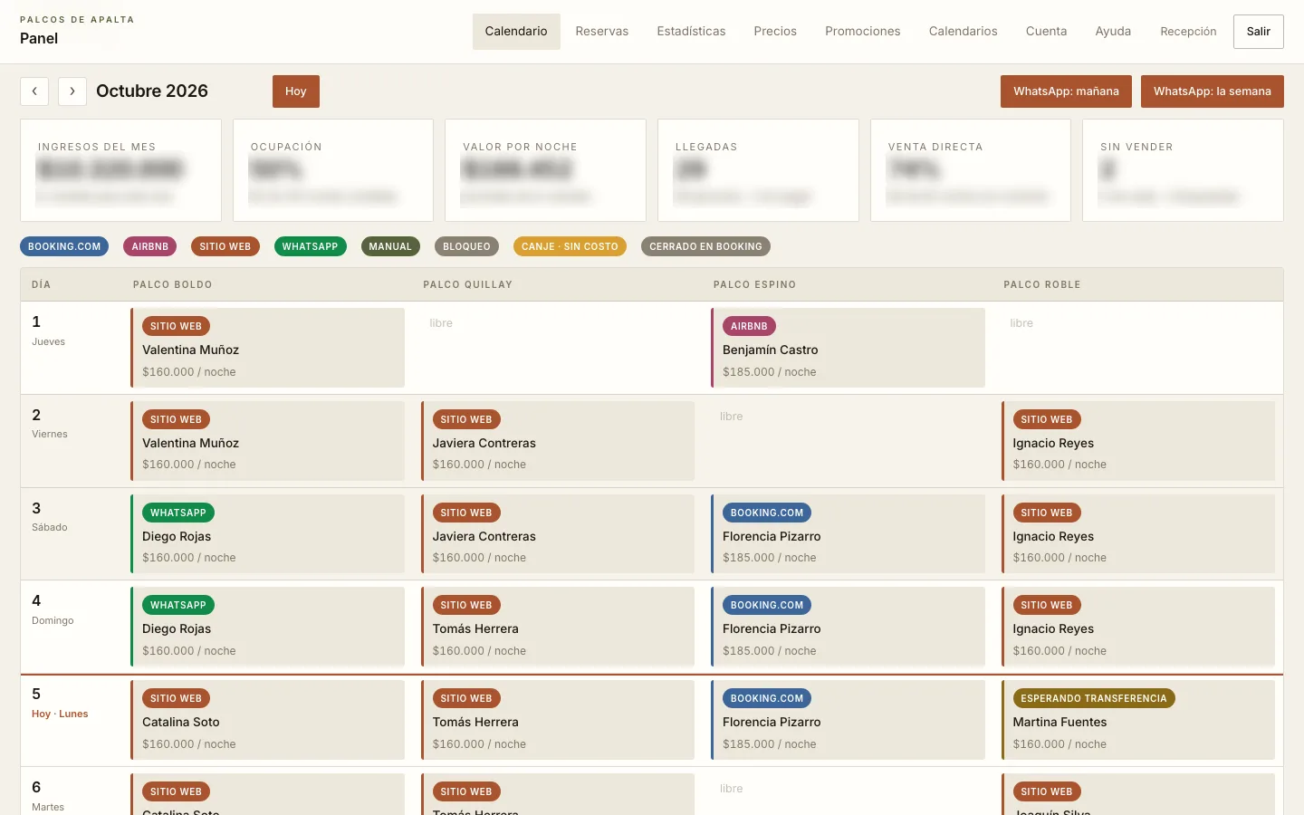Open Martina Fuentes's pending transfer booking

coord(1138,720)
